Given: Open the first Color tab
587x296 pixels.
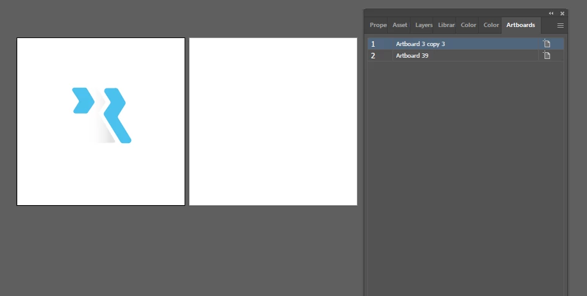Looking at the screenshot, I should (468, 25).
